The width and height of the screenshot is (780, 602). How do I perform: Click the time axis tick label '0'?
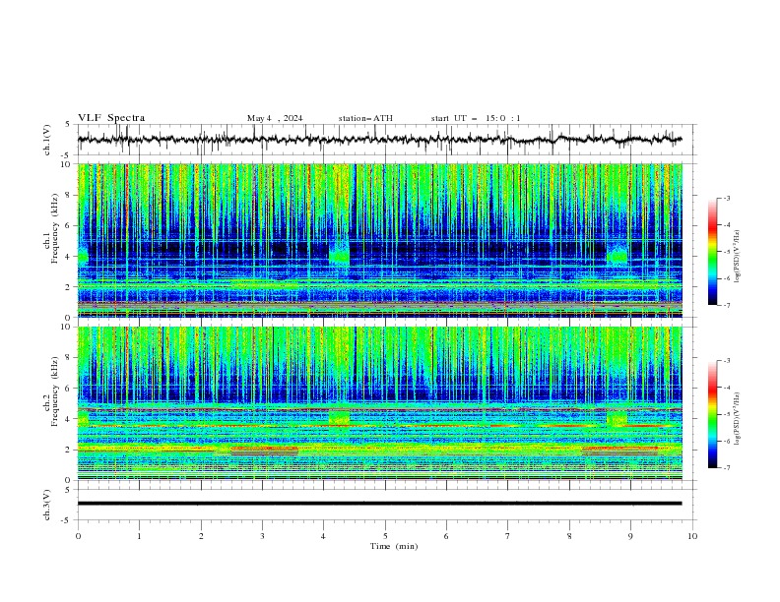coord(78,536)
